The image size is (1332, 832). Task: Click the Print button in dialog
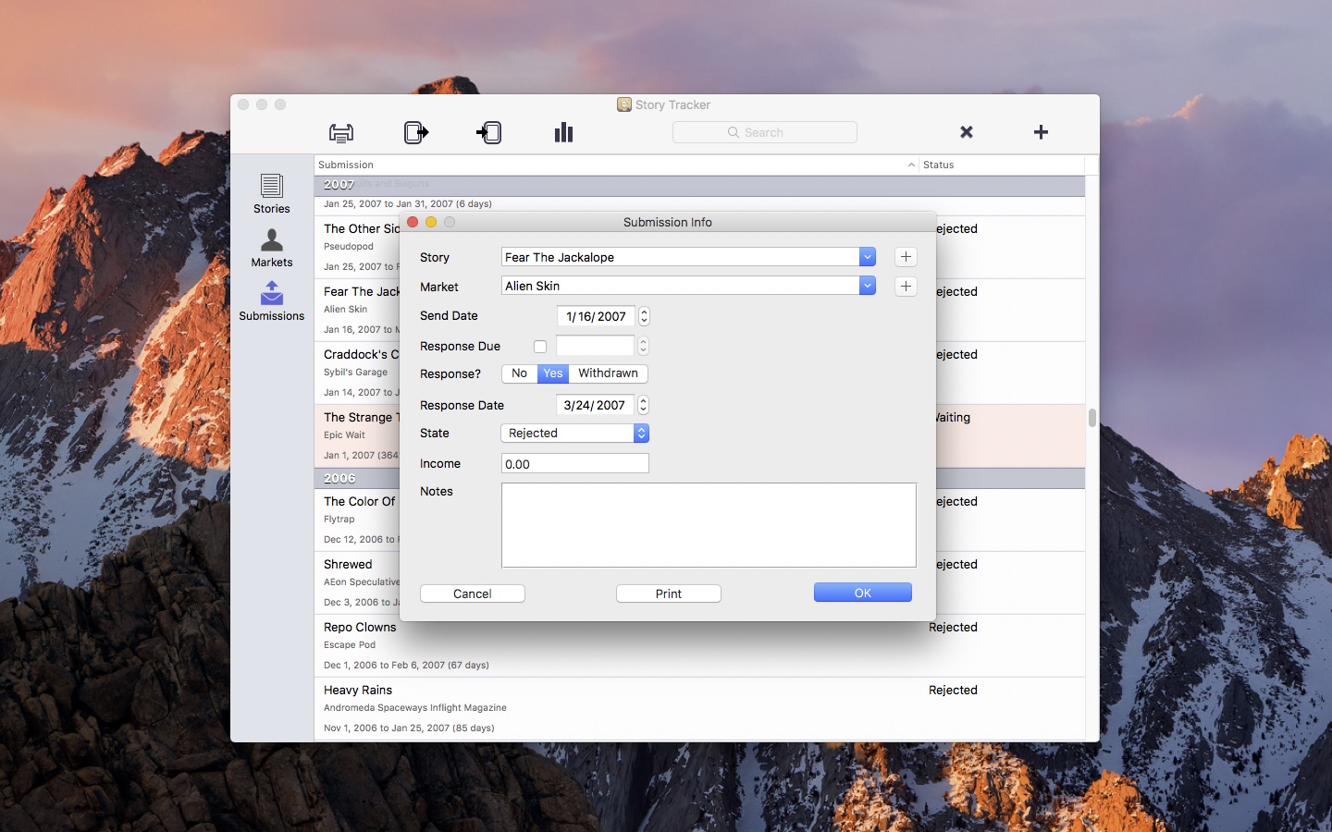[669, 593]
